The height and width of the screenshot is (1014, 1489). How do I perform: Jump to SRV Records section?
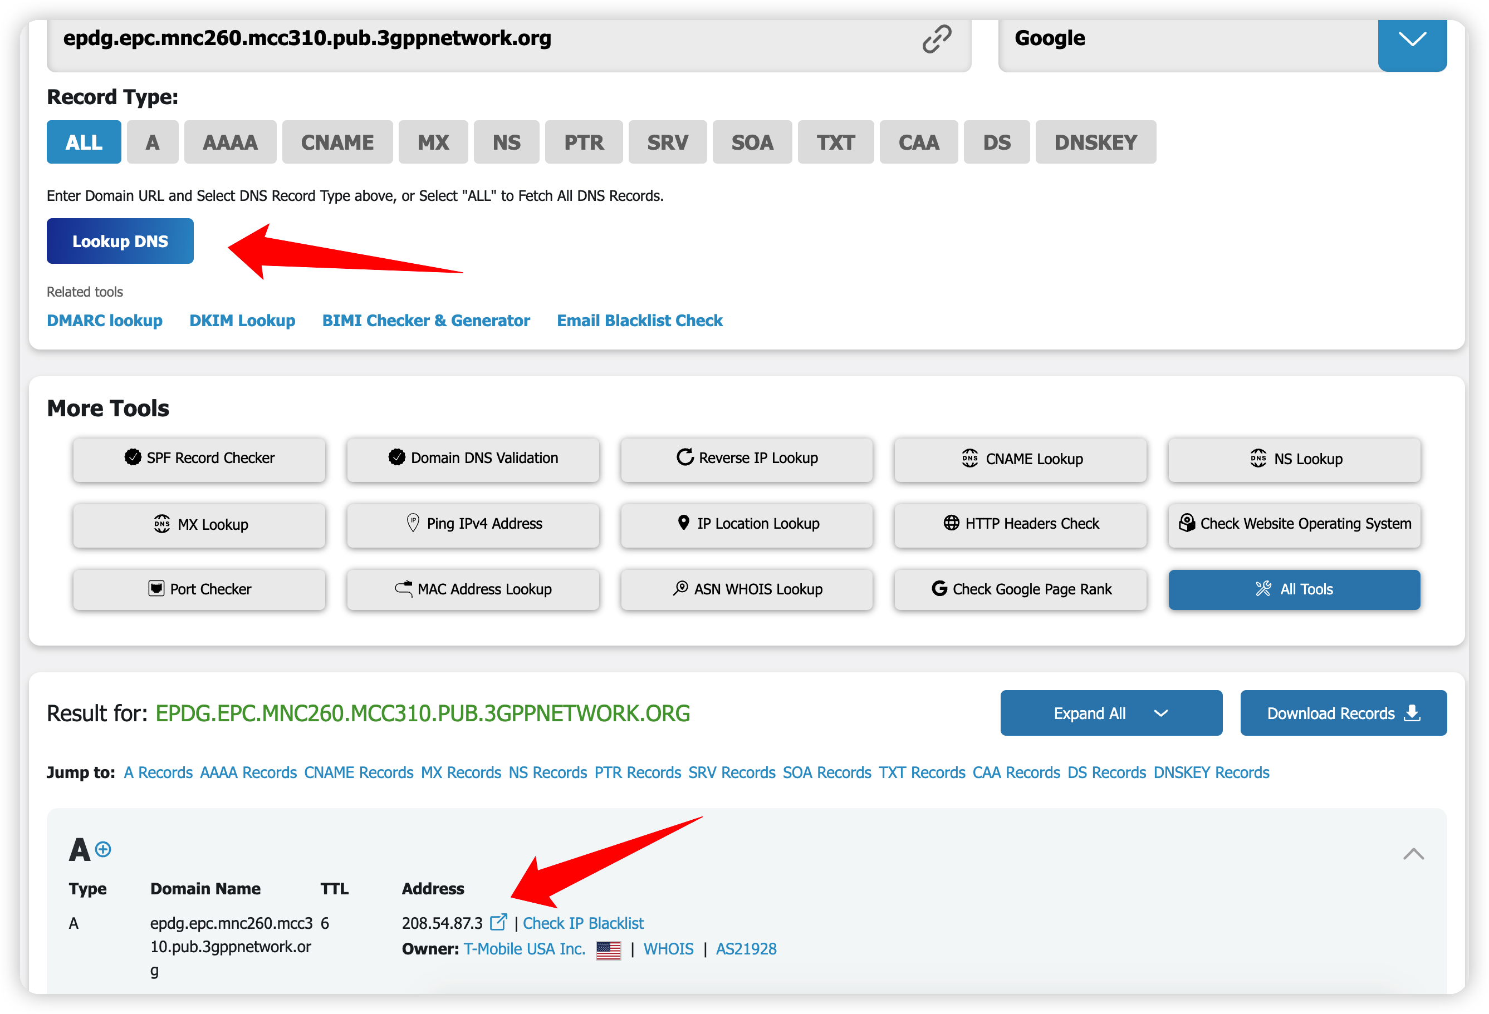732,772
